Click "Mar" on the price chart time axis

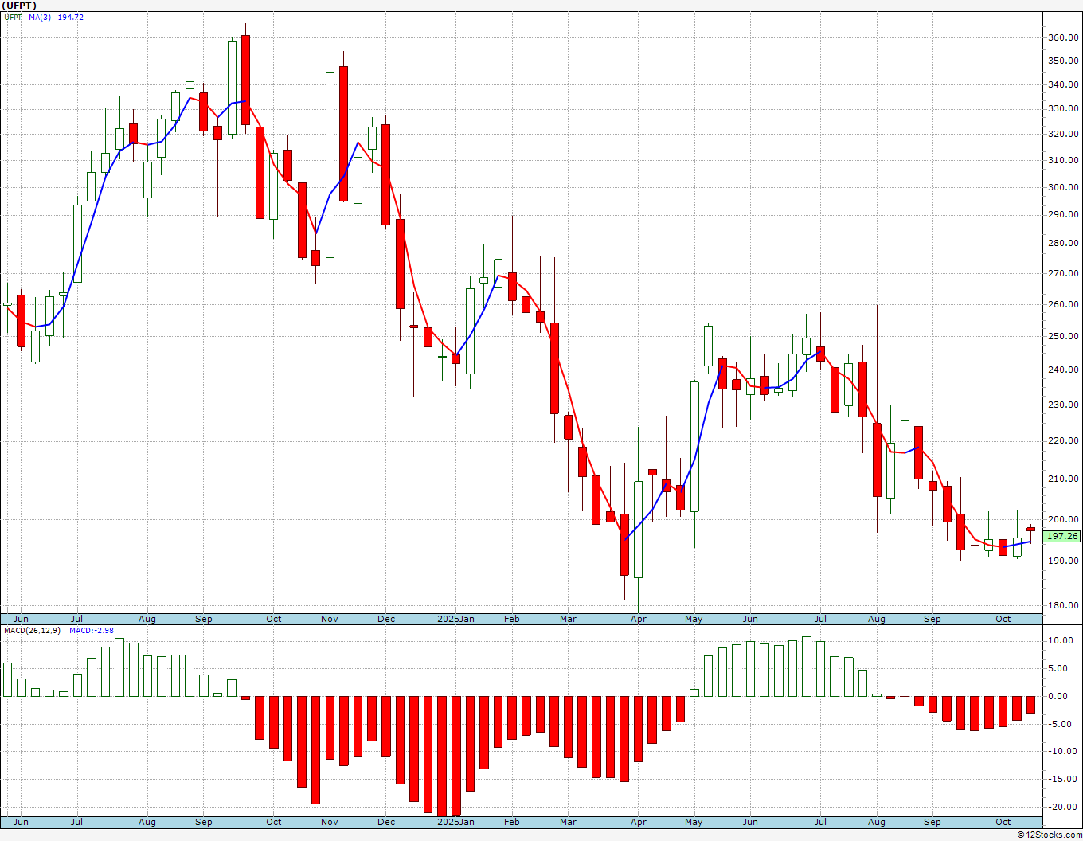pyautogui.click(x=568, y=619)
